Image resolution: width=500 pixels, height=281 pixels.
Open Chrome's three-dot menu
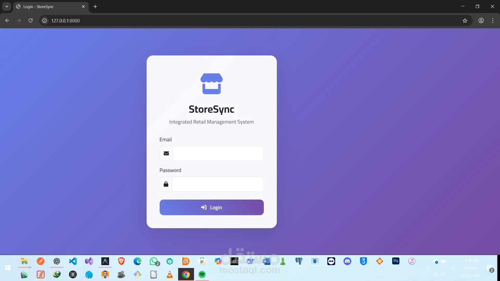(493, 21)
